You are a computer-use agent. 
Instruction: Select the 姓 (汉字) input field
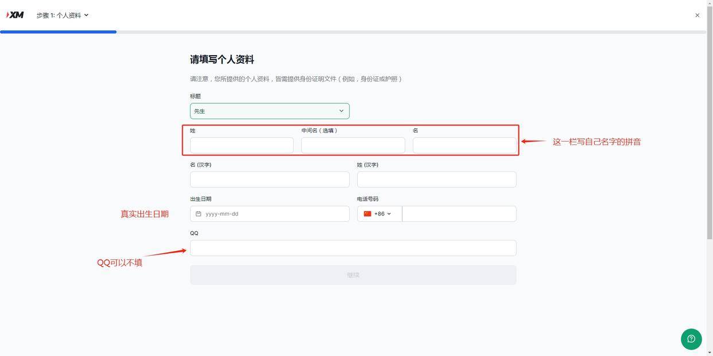pyautogui.click(x=436, y=179)
